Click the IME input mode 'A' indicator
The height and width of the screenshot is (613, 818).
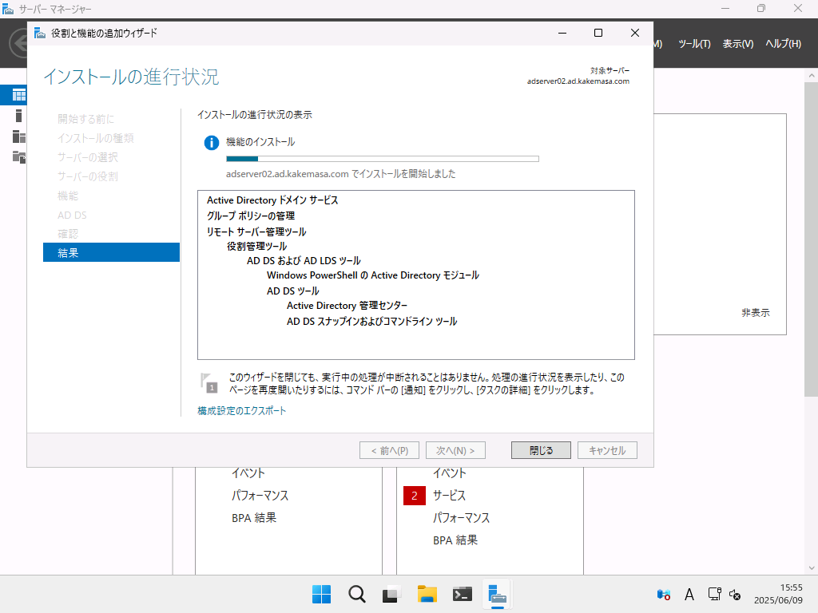point(689,594)
